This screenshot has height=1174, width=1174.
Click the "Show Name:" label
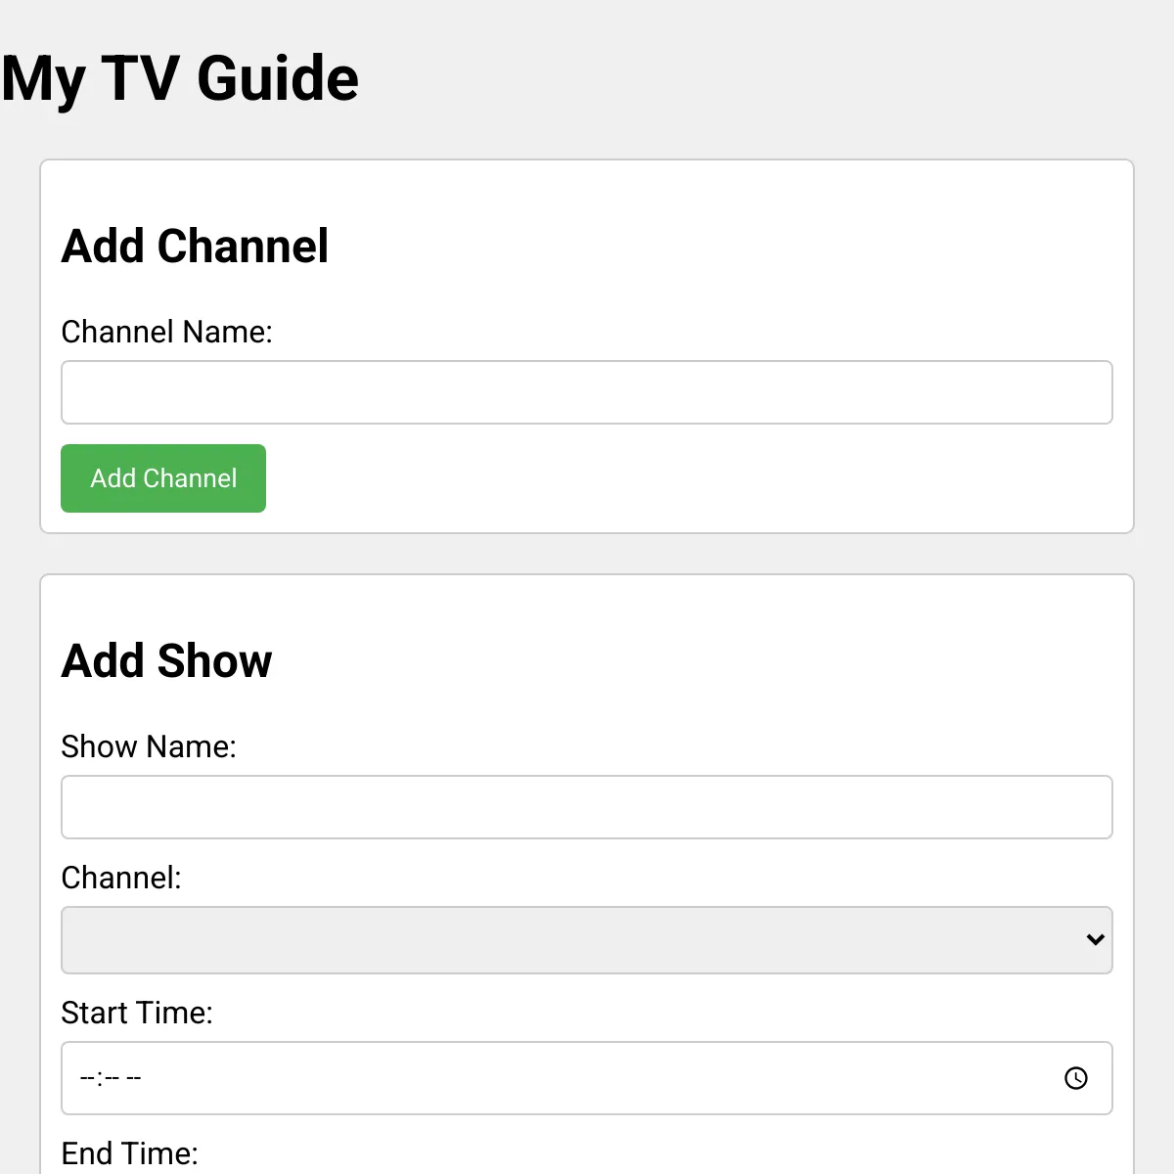coord(149,747)
